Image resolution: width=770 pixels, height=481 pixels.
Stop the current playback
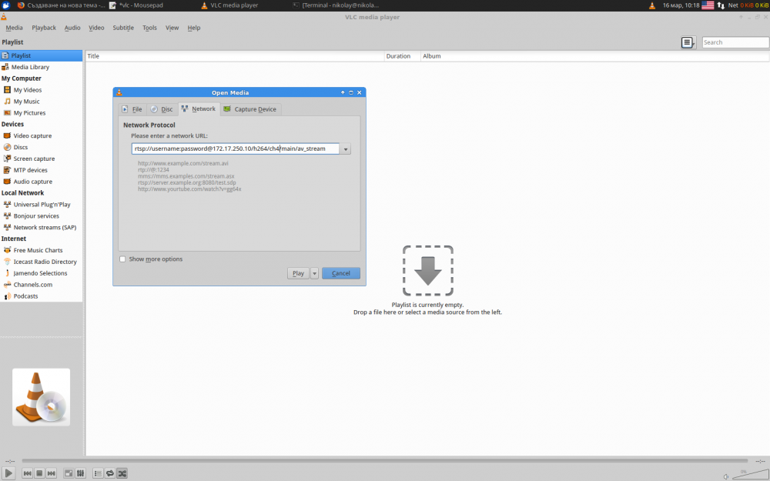tap(38, 473)
